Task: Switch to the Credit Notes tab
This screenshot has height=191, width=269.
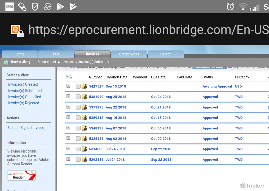Action: [x=129, y=54]
